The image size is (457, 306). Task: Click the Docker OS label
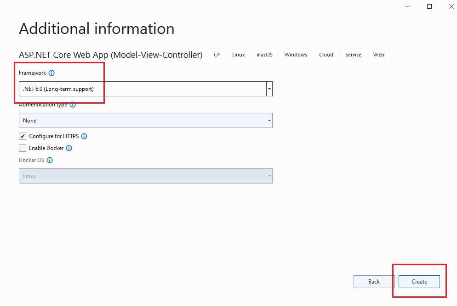pos(31,160)
